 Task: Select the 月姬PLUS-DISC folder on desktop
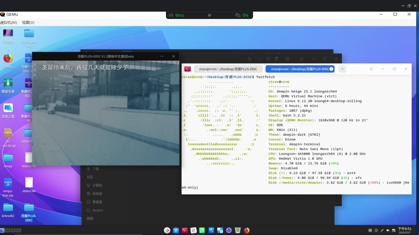tap(29, 212)
